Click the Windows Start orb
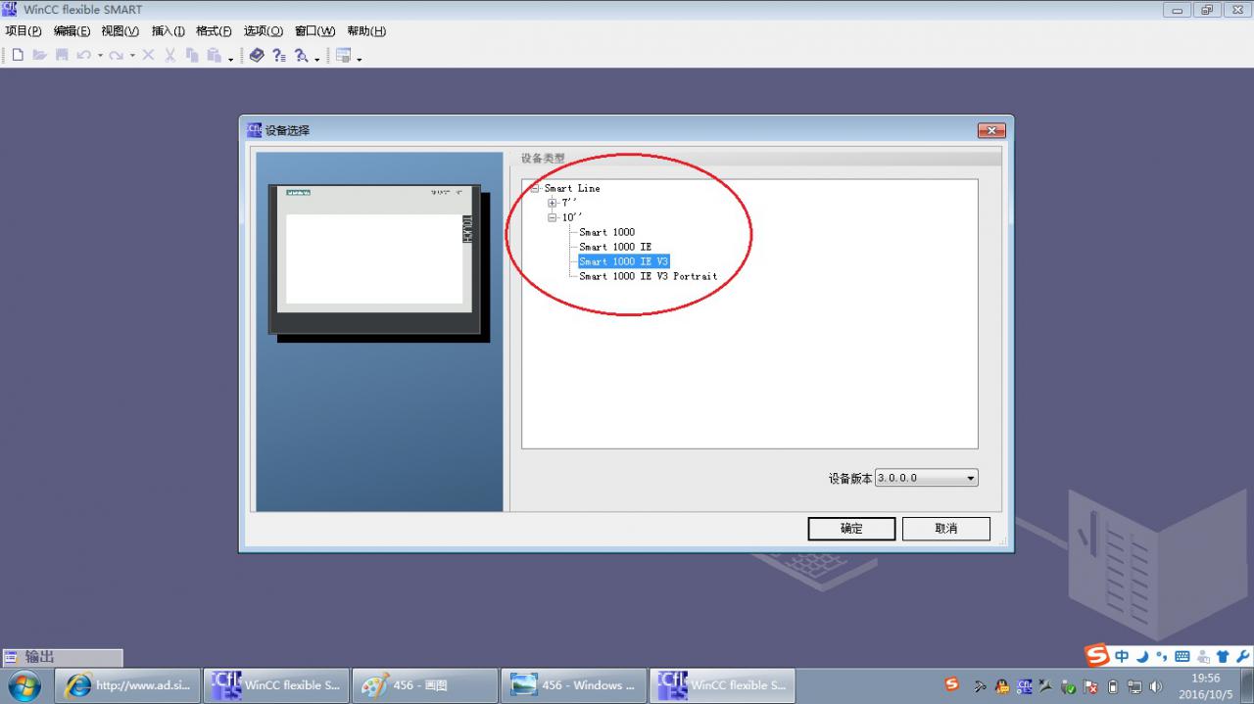The height and width of the screenshot is (704, 1254). pyautogui.click(x=24, y=685)
